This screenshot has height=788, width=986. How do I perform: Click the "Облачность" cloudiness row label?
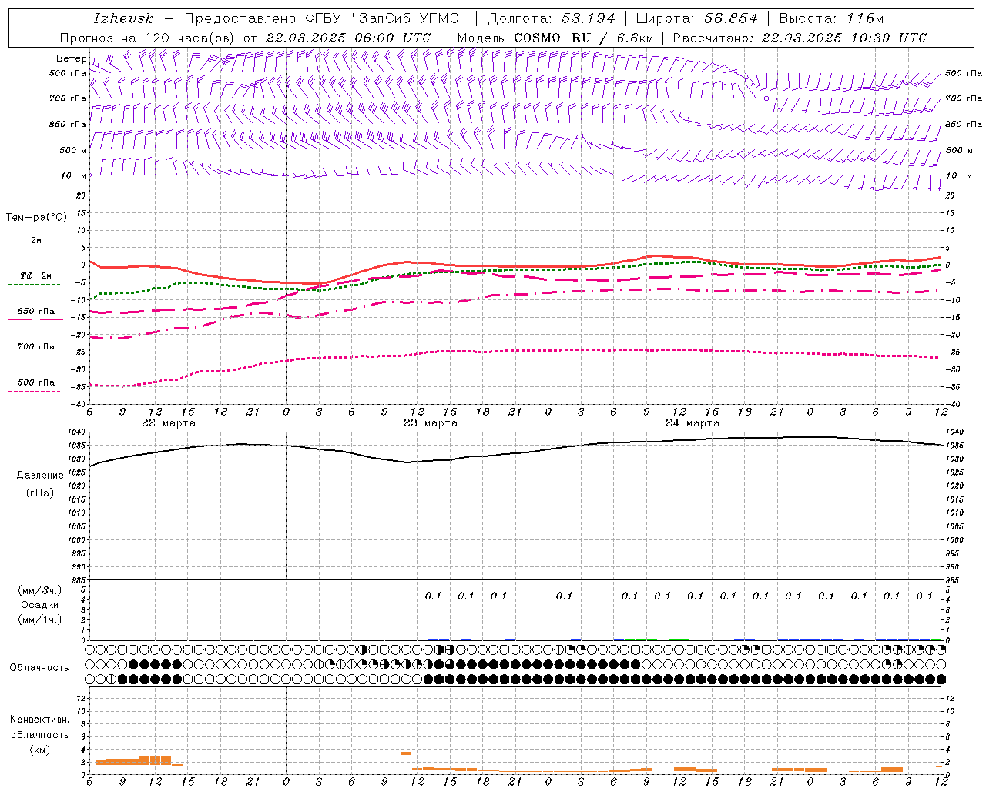tap(39, 668)
